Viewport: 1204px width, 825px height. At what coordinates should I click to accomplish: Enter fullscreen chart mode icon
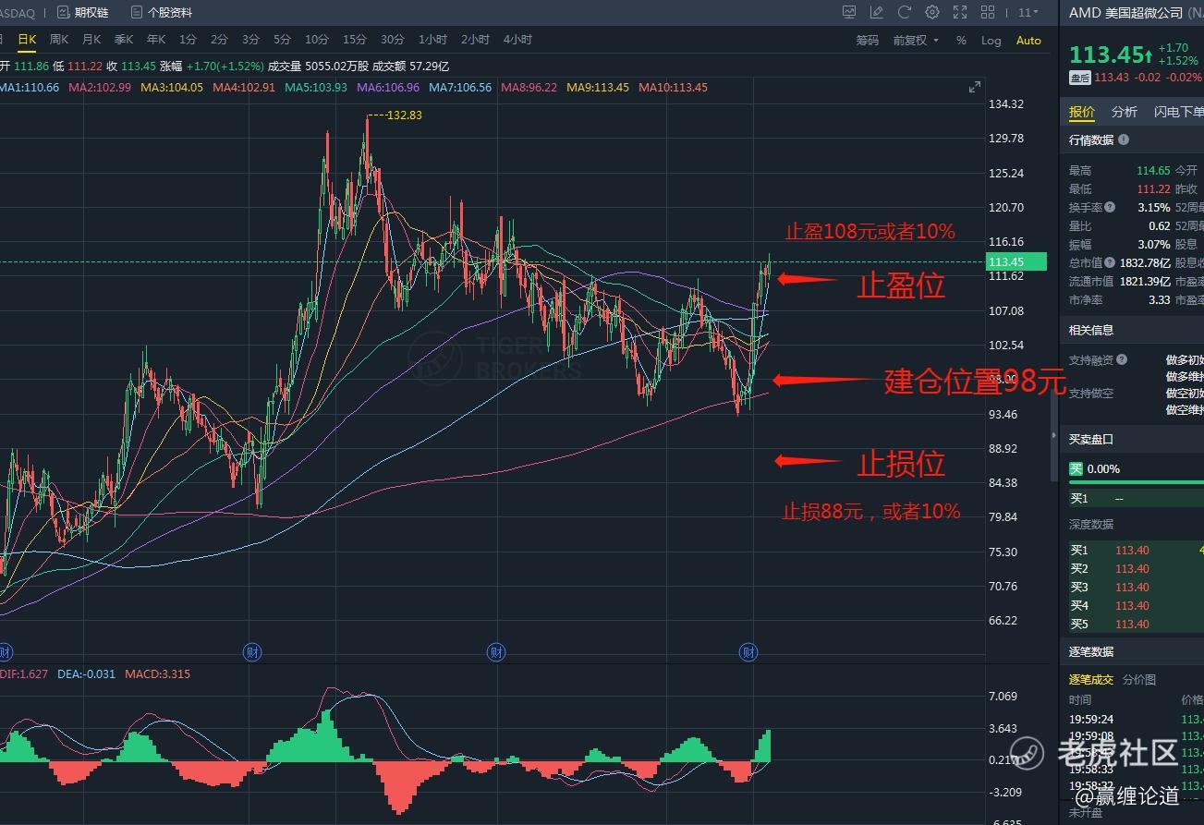click(960, 12)
